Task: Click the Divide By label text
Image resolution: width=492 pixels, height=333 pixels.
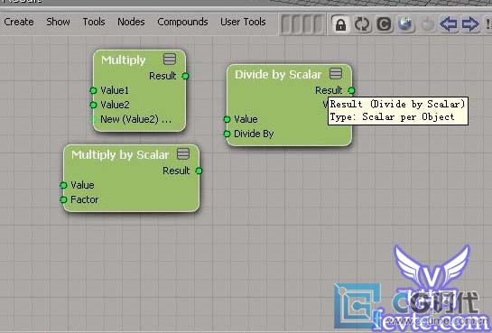Action: 254,134
